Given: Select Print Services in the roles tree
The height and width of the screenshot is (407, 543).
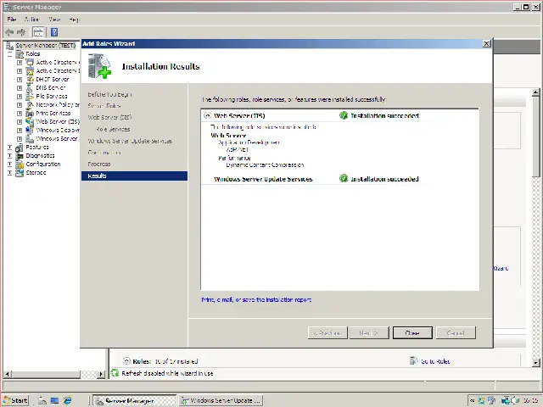Looking at the screenshot, I should point(53,113).
